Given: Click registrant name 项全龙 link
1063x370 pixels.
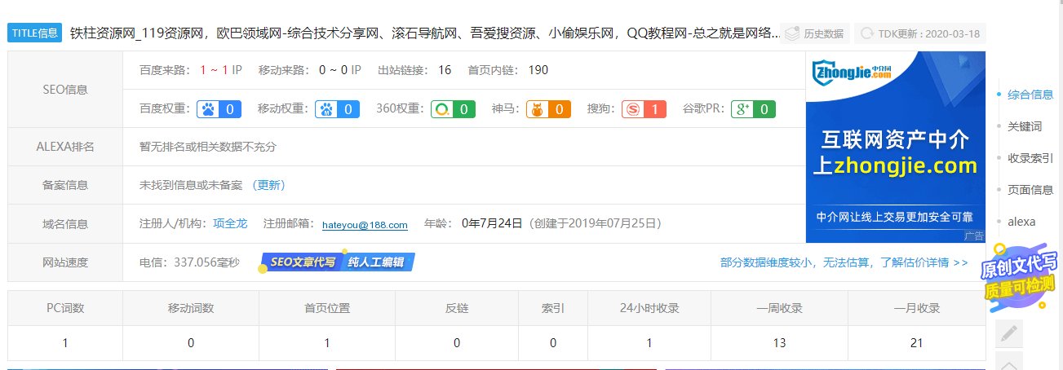Looking at the screenshot, I should 230,223.
